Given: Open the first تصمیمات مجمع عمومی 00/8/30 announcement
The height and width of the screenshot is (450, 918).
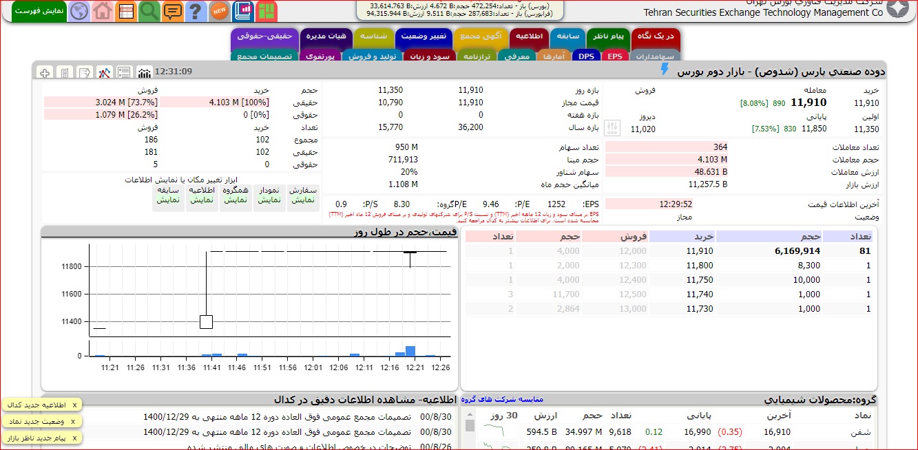Looking at the screenshot, I should [277, 416].
